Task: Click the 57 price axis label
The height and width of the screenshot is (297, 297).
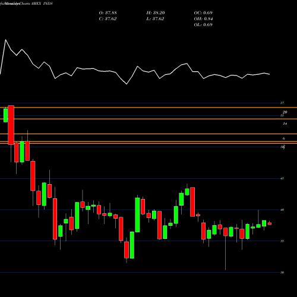Action: point(282,103)
